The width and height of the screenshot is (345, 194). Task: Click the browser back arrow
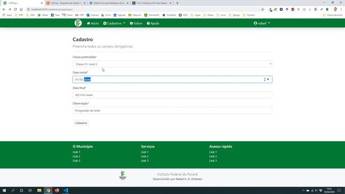coord(4,10)
